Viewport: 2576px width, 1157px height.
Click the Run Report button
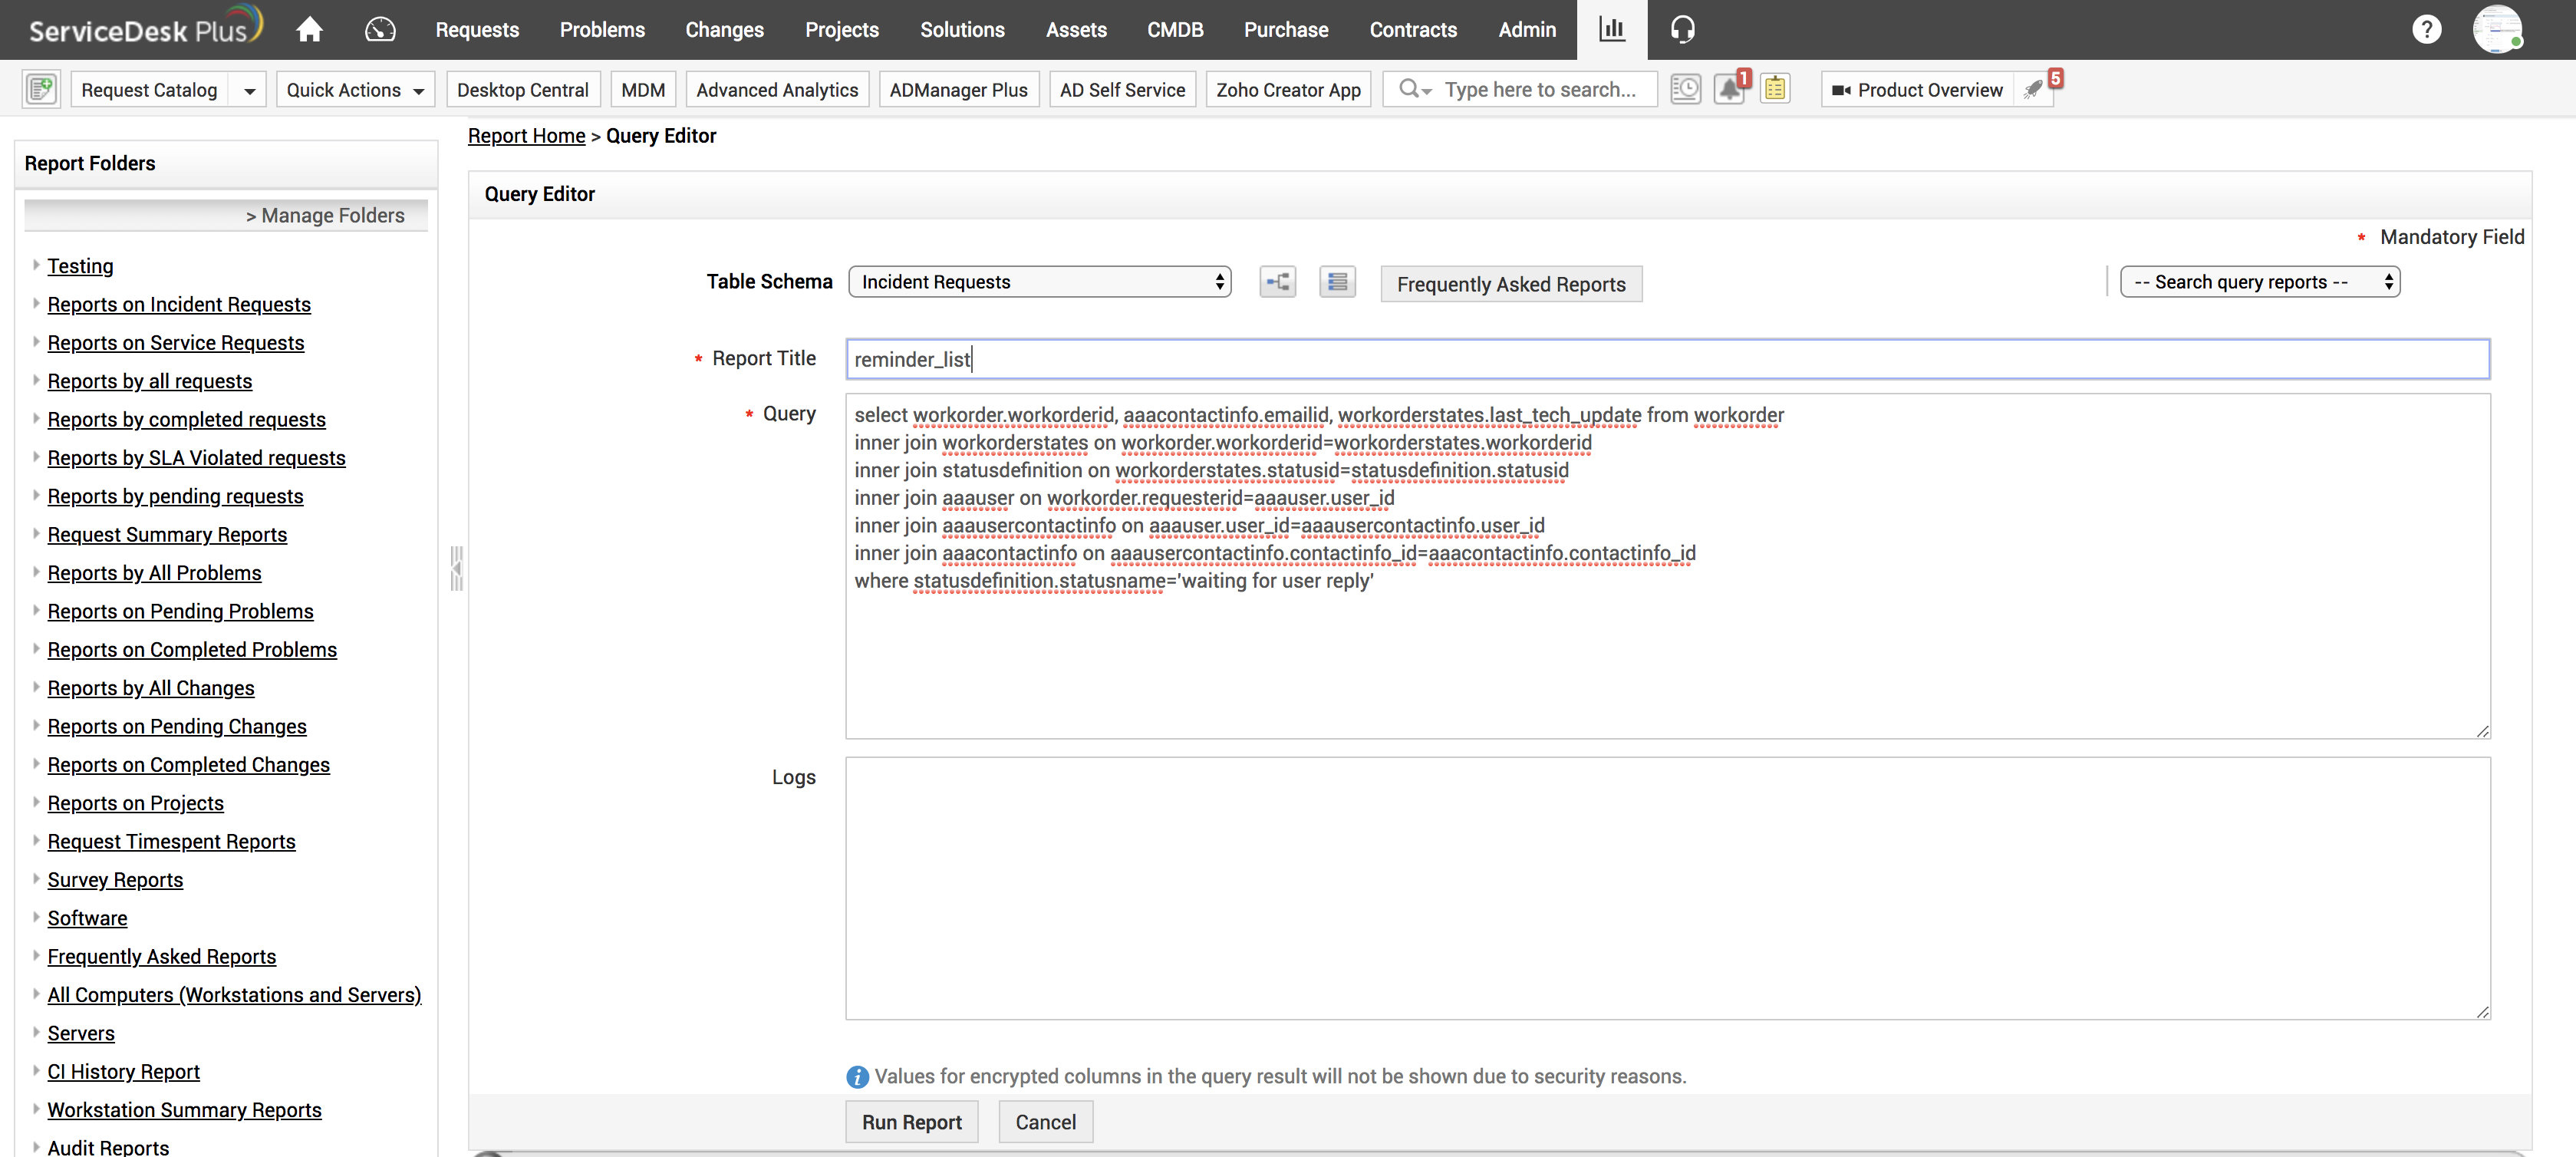pyautogui.click(x=911, y=1122)
